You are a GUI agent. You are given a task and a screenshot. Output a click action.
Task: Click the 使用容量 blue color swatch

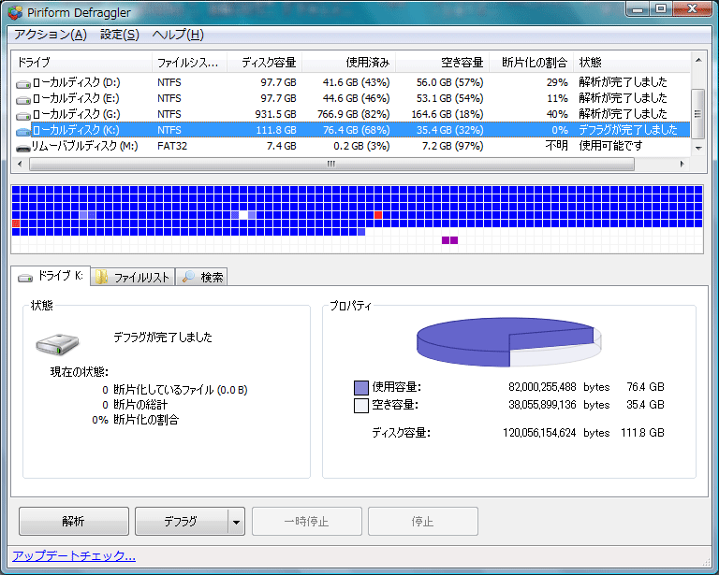[x=361, y=388]
